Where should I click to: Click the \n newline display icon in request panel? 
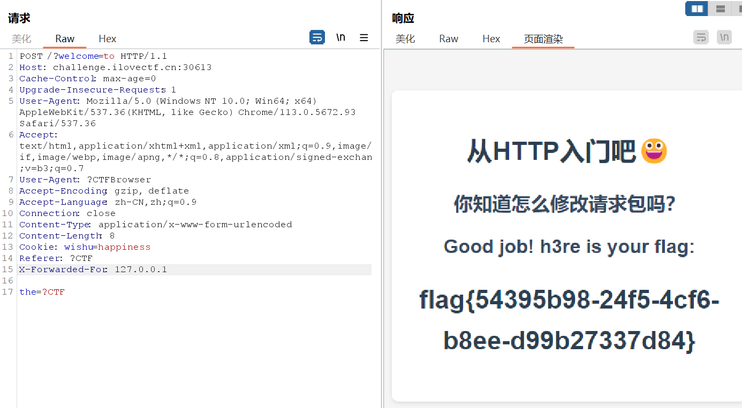pyautogui.click(x=341, y=37)
